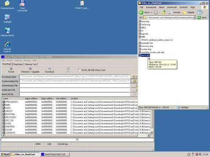Click the Nand Util File input field
This screenshot has height=157, width=210.
click(75, 95)
